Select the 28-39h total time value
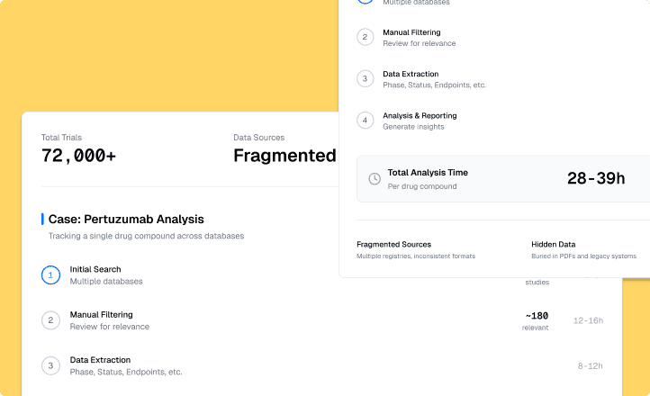650x396 pixels. coord(595,178)
